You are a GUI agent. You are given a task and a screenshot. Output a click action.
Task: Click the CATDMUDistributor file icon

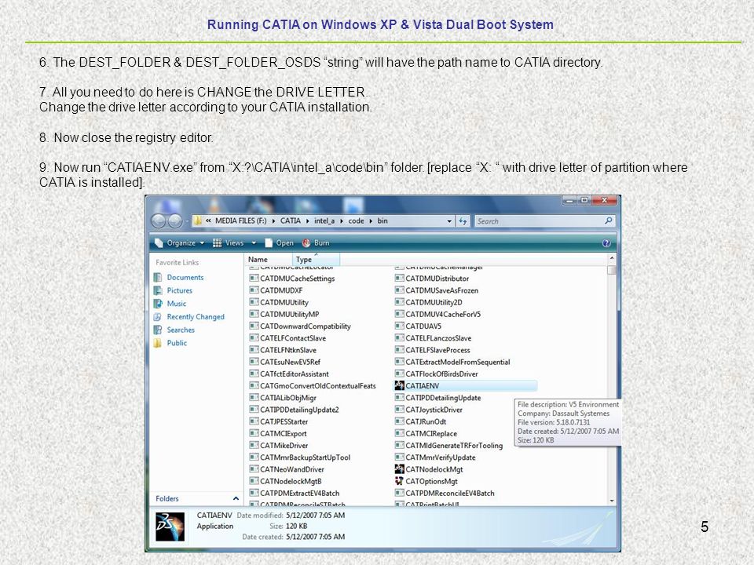(399, 278)
